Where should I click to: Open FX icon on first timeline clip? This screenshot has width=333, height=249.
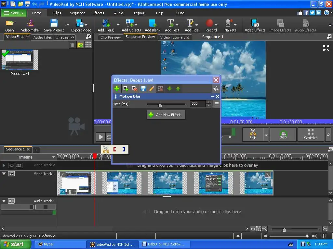click(62, 192)
